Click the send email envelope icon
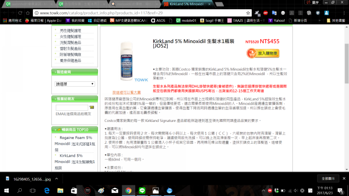Screen dimensions: 349x196 click(x=92, y=107)
